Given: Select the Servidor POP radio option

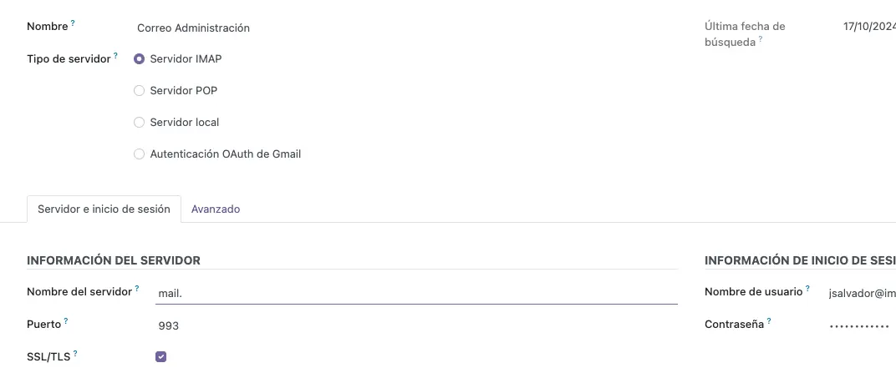Looking at the screenshot, I should tap(140, 91).
